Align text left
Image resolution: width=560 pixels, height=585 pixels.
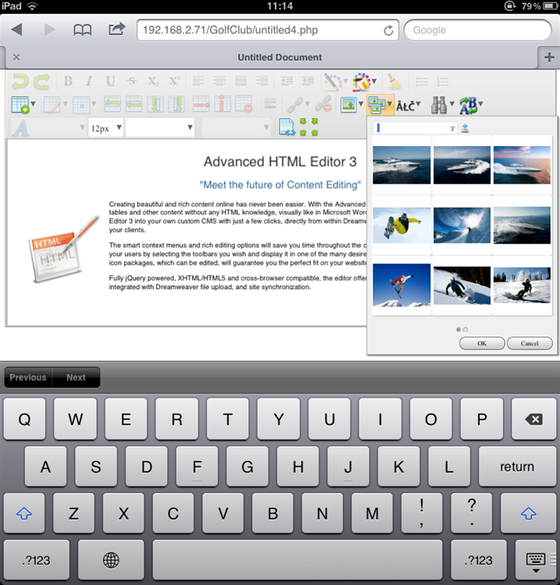(x=198, y=81)
